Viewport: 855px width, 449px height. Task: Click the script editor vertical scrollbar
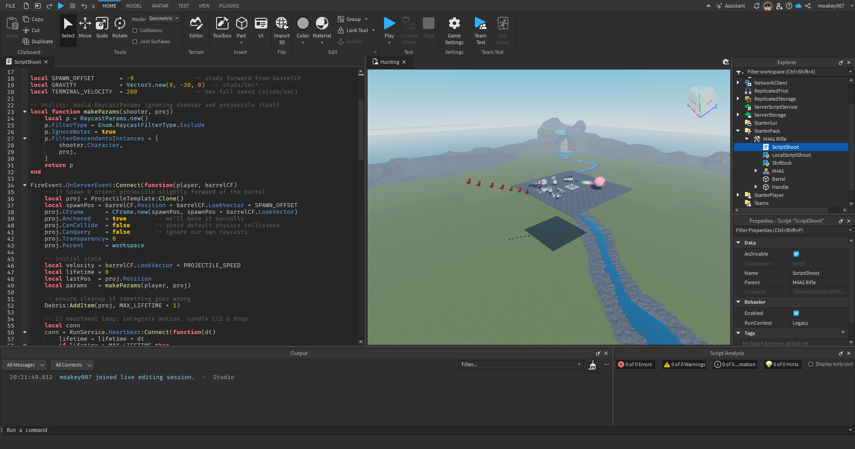[x=361, y=130]
